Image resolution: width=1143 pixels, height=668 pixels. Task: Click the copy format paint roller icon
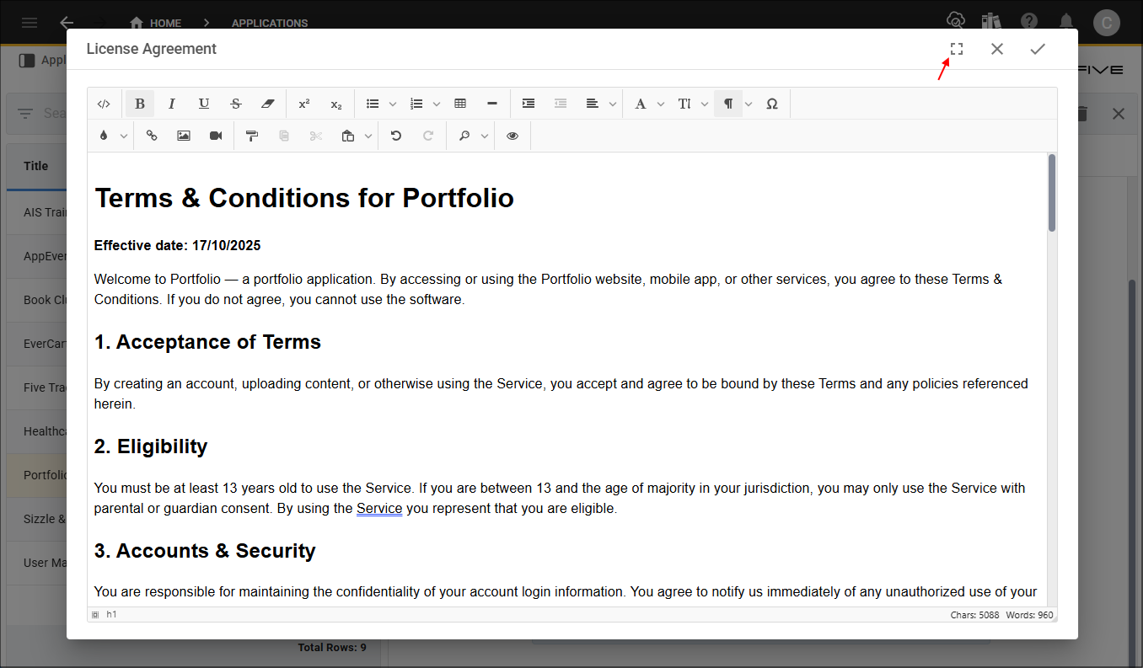(x=251, y=136)
